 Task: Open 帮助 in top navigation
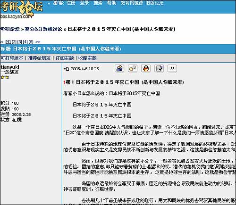111,3
